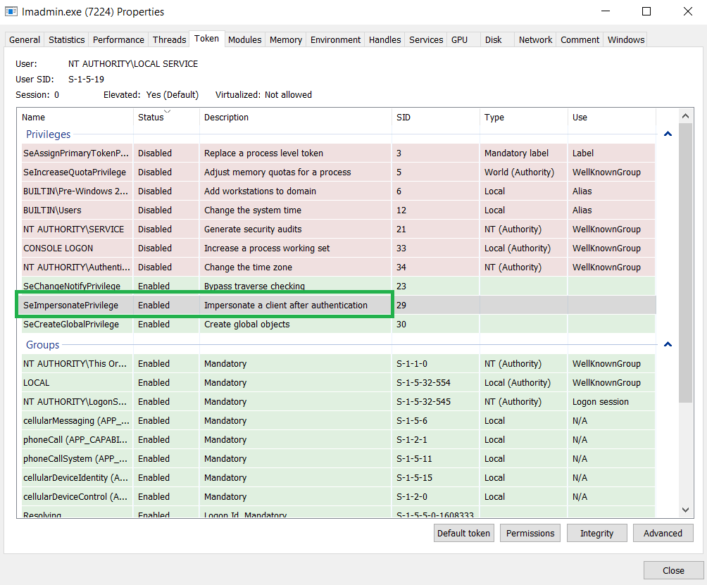The image size is (707, 585).
Task: Switch to the Handles tab
Action: tap(384, 39)
